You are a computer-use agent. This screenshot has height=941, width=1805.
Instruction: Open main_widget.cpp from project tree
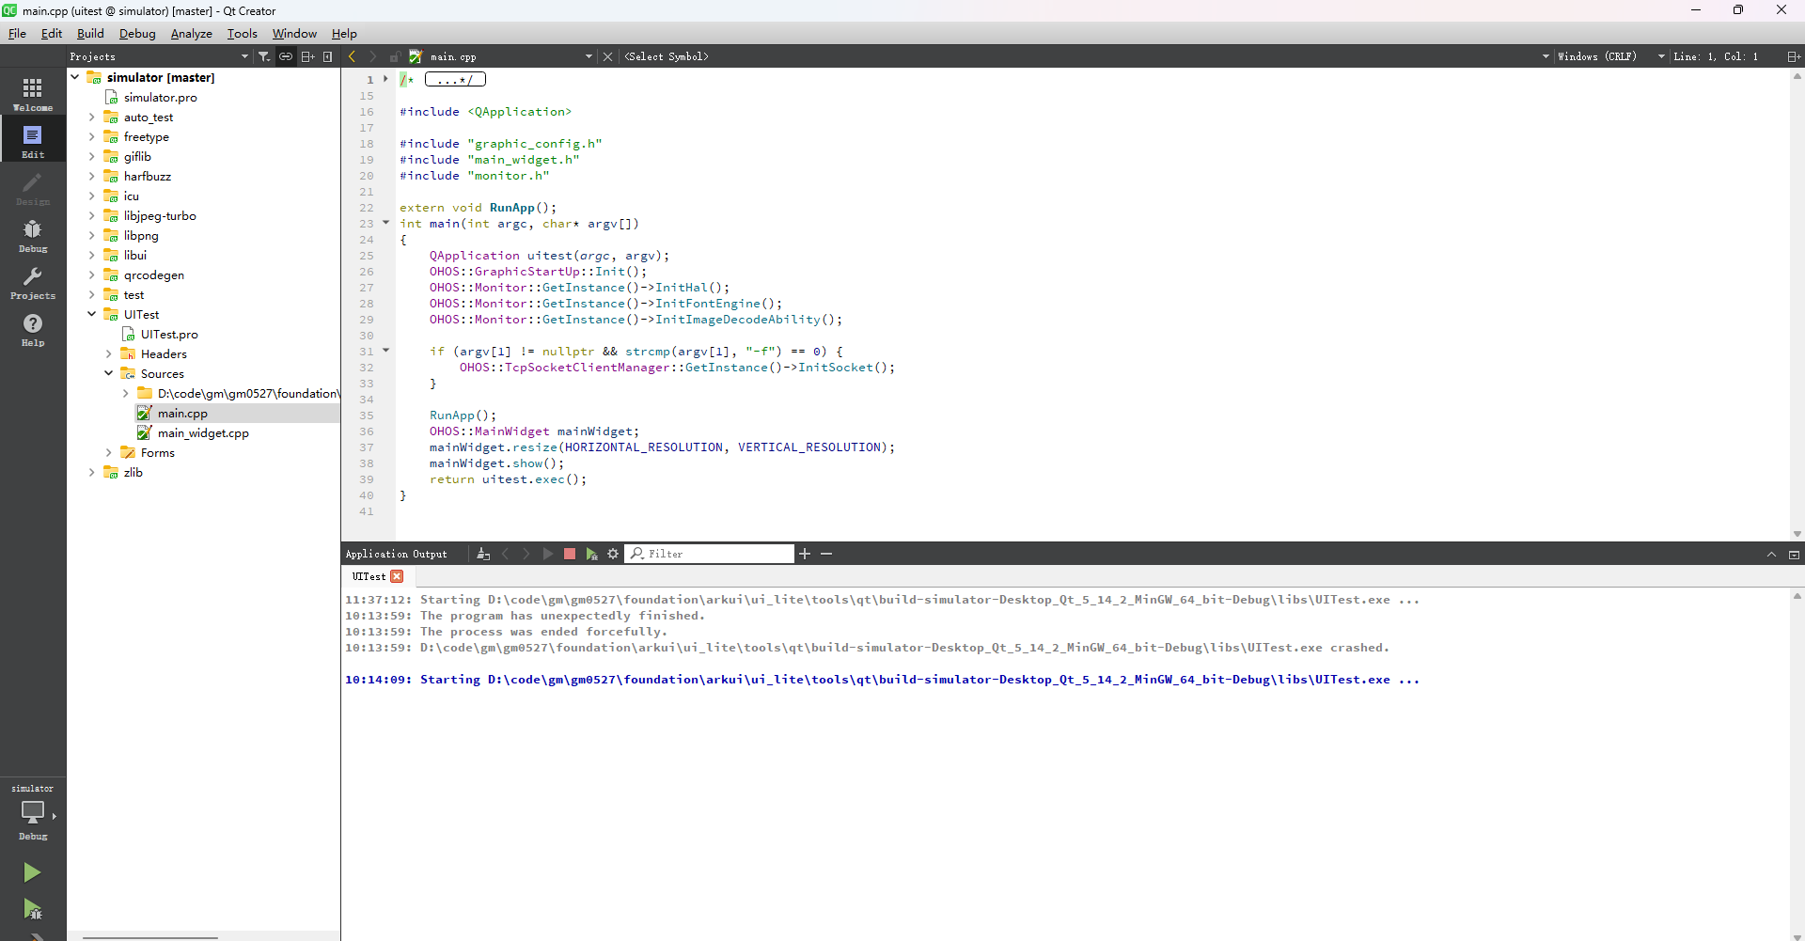tap(203, 433)
